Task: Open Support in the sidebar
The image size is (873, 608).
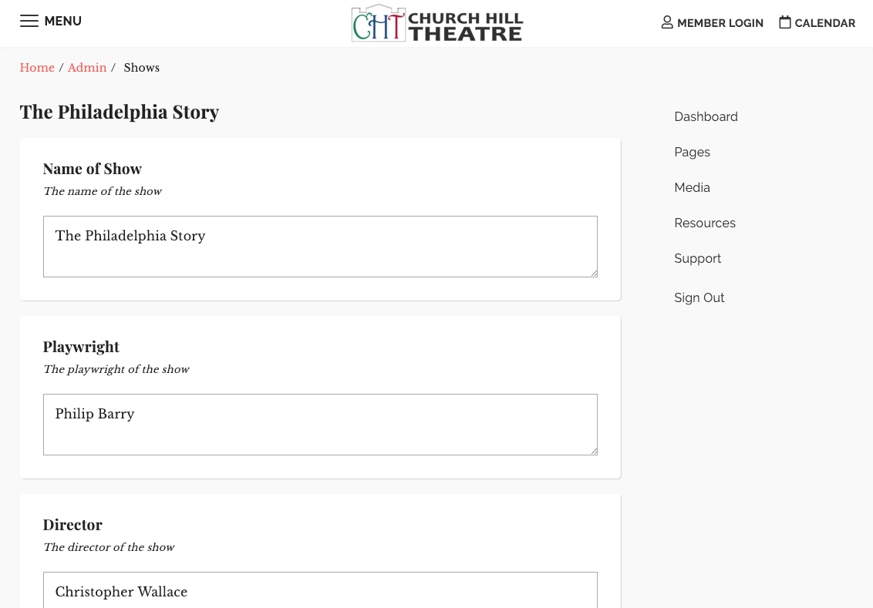Action: [x=698, y=259]
